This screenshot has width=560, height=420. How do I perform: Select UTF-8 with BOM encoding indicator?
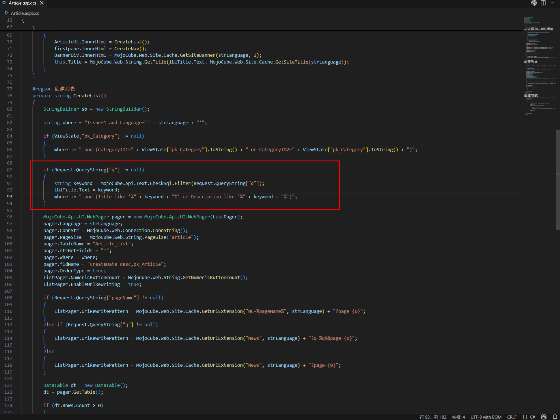[486, 417]
